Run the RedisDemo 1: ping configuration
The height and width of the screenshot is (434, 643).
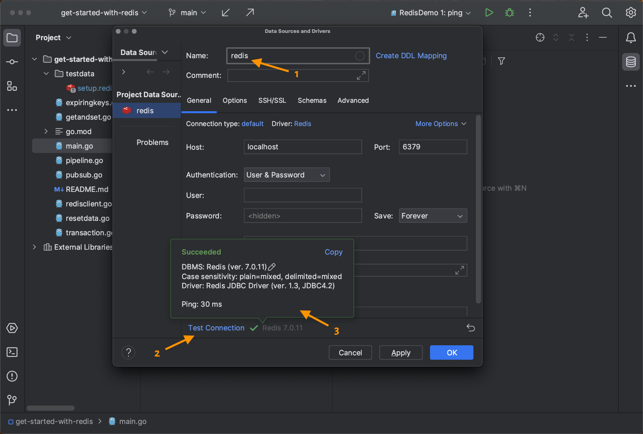[x=489, y=12]
